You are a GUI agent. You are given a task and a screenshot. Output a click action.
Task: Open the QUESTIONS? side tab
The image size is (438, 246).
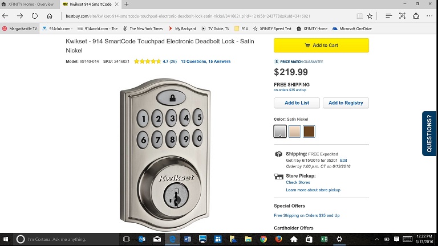tap(429, 133)
